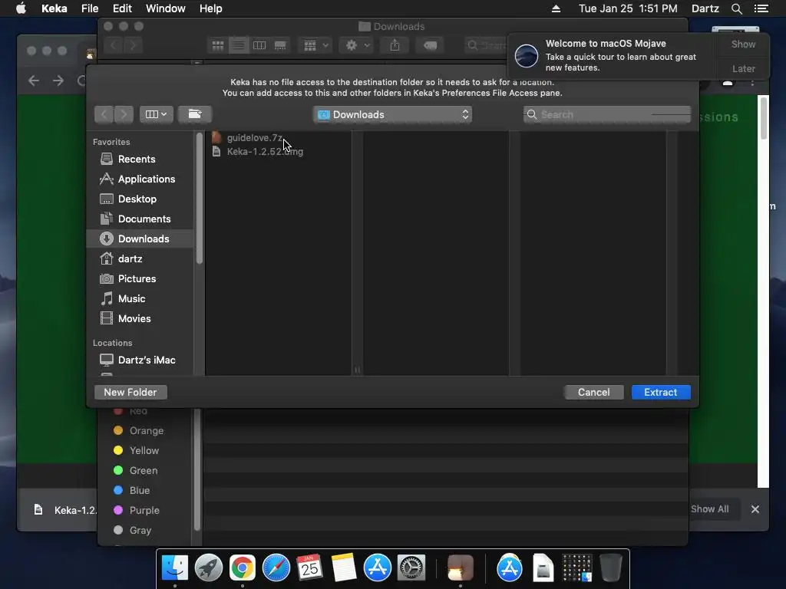Select the Green tag in Finder sidebar
The height and width of the screenshot is (589, 786).
click(135, 470)
